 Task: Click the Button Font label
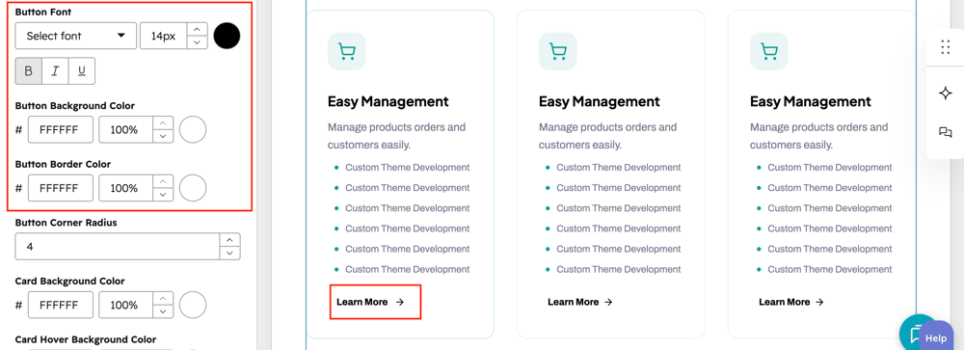click(x=43, y=12)
